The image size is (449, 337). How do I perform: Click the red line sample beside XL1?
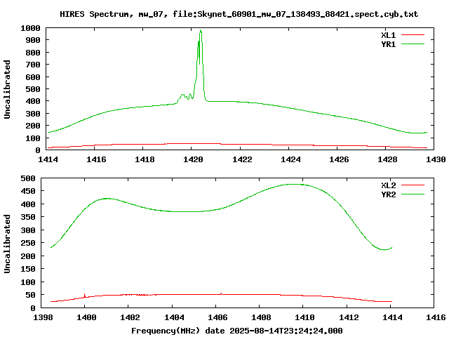click(x=413, y=35)
